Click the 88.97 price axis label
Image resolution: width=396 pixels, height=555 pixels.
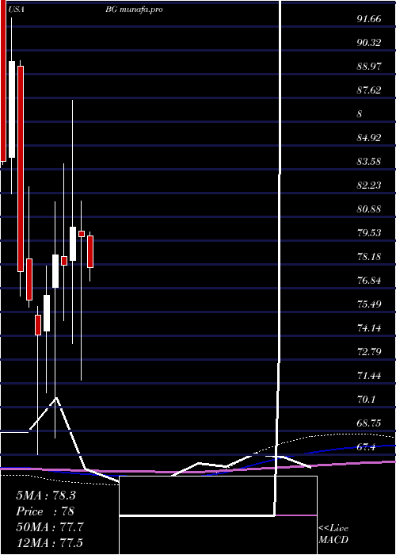point(369,66)
